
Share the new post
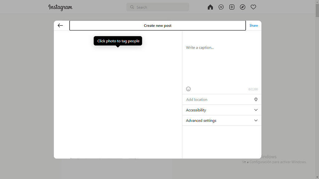coord(254,26)
